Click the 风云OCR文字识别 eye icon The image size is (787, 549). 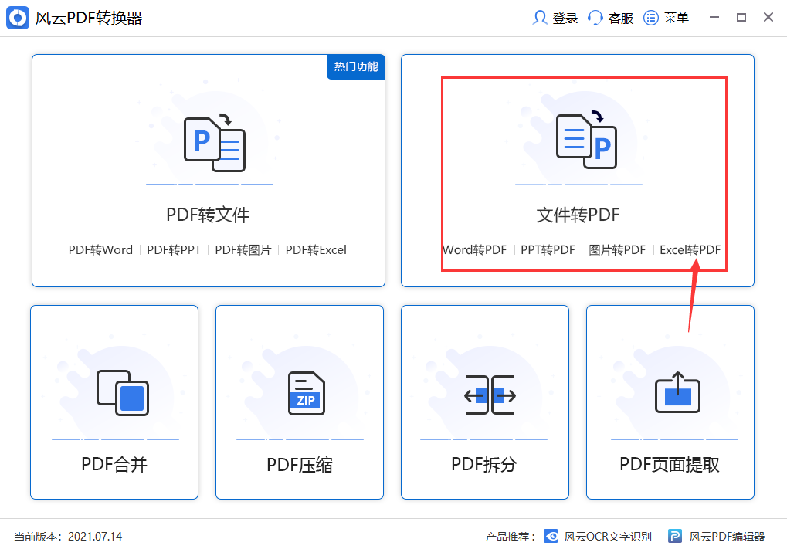coord(551,537)
